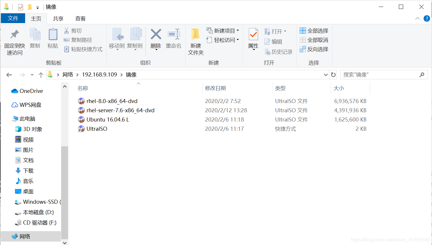Screen dimensions: 432x245
Task: Click 192.168.9.109 in address breadcrumb
Action: (99, 74)
